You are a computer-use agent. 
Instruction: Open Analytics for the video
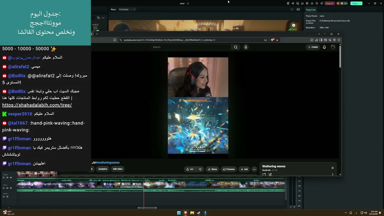tap(103, 169)
